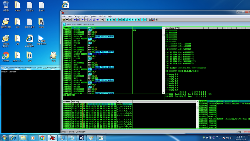Click the Execute till return toolbar icon
Screen dimensions: 250x141
point(98,19)
